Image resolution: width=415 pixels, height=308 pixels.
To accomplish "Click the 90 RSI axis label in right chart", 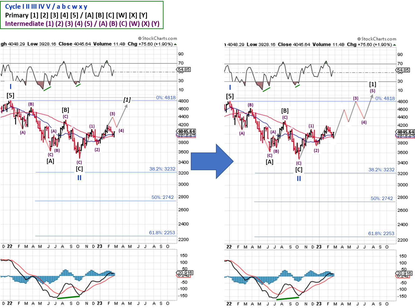I will pyautogui.click(x=400, y=55).
